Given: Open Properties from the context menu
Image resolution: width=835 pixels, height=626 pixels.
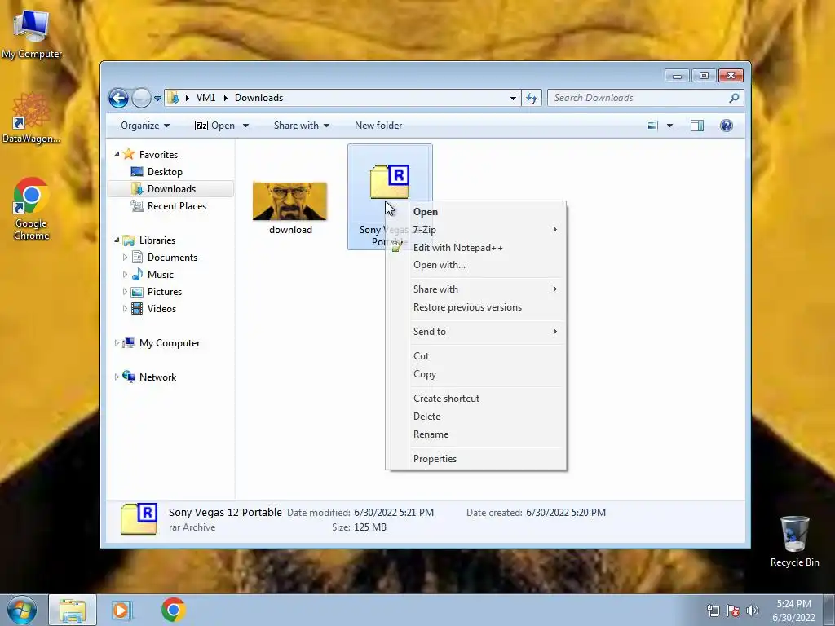Looking at the screenshot, I should click(x=475, y=459).
